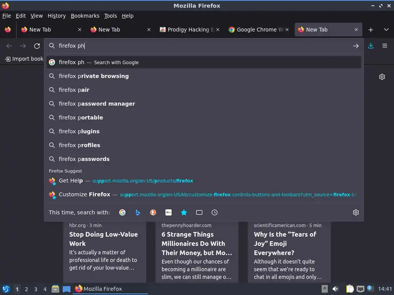The width and height of the screenshot is (394, 295).
Task: Open the Edit menu
Action: 21,16
